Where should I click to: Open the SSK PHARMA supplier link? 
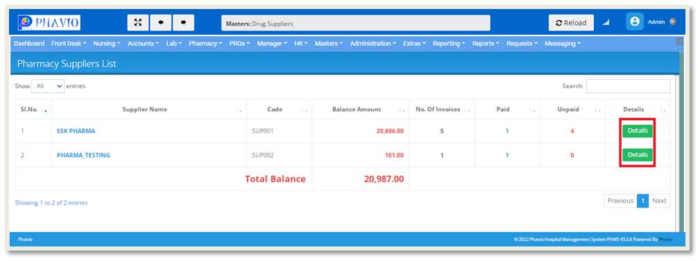point(76,131)
